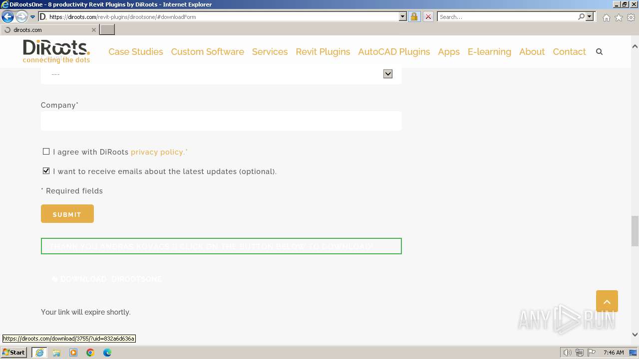View the security lock report icon
The height and width of the screenshot is (359, 639).
(x=414, y=16)
